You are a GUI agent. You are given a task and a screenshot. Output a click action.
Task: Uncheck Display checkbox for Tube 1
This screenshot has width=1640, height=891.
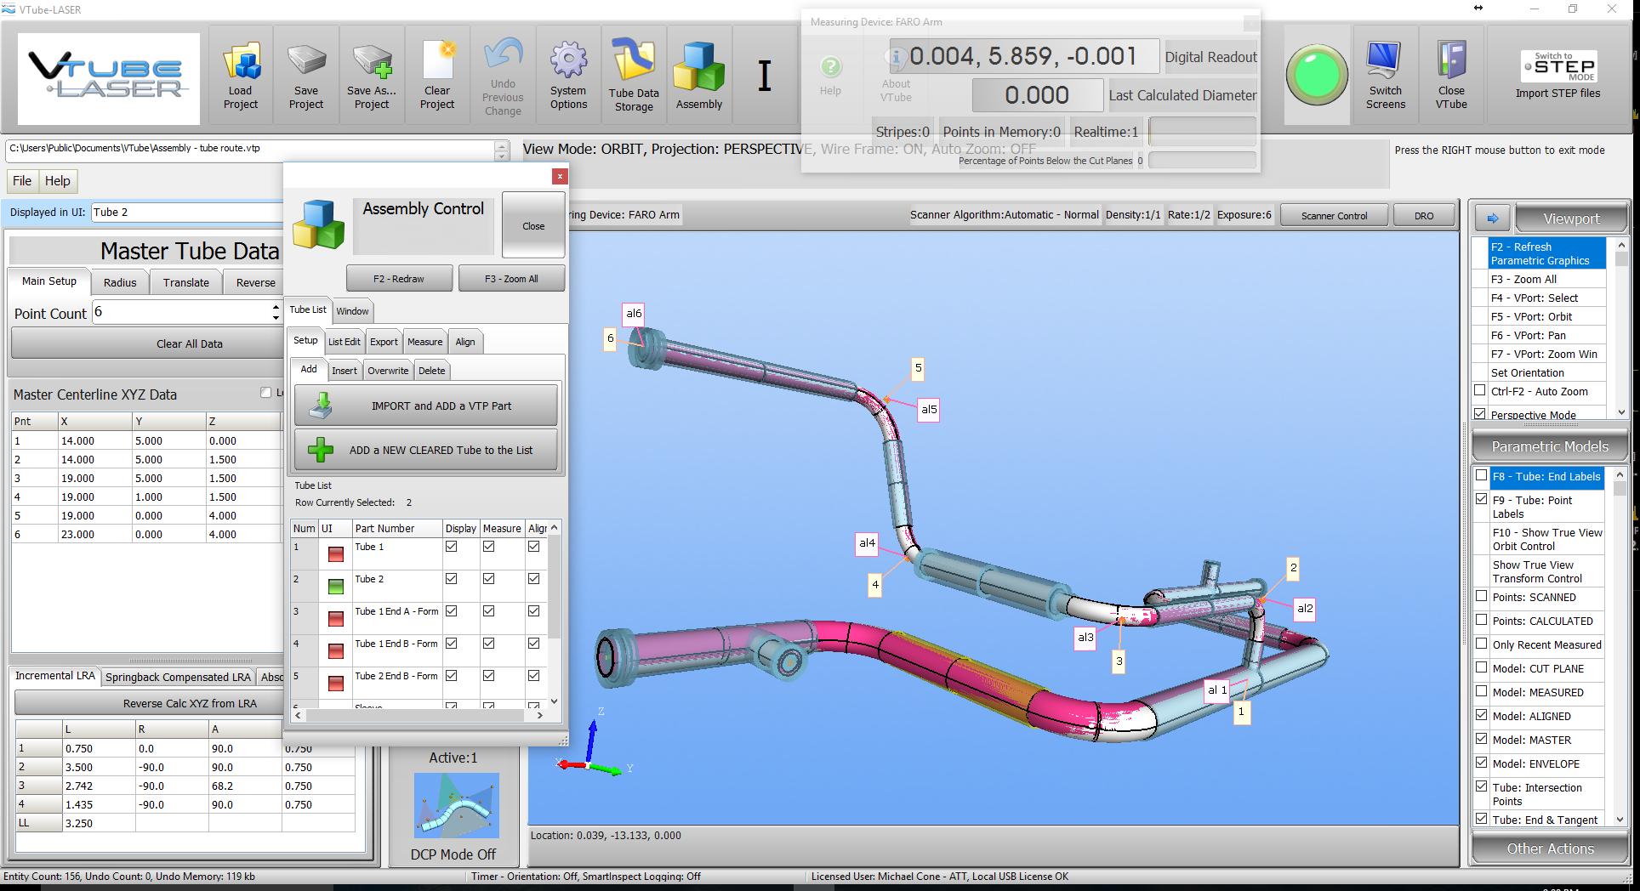click(452, 547)
